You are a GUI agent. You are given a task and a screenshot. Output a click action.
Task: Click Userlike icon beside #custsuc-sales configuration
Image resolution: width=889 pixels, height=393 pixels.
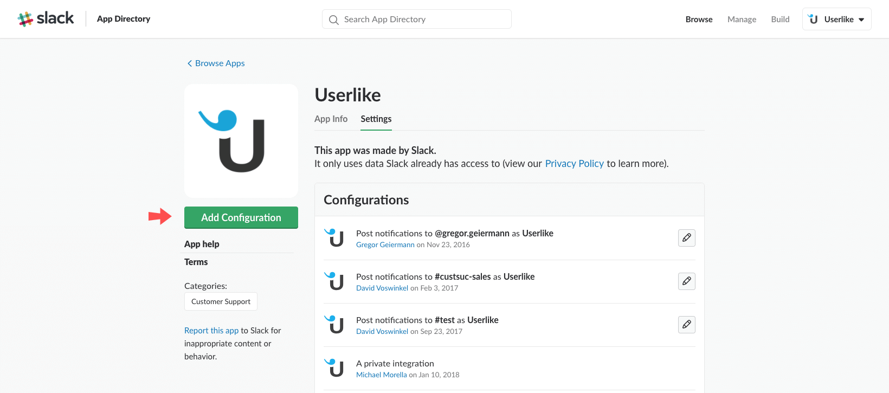(334, 281)
